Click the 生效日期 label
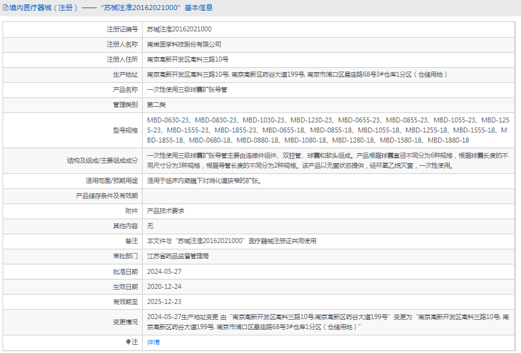The image size is (521, 353). pos(125,286)
